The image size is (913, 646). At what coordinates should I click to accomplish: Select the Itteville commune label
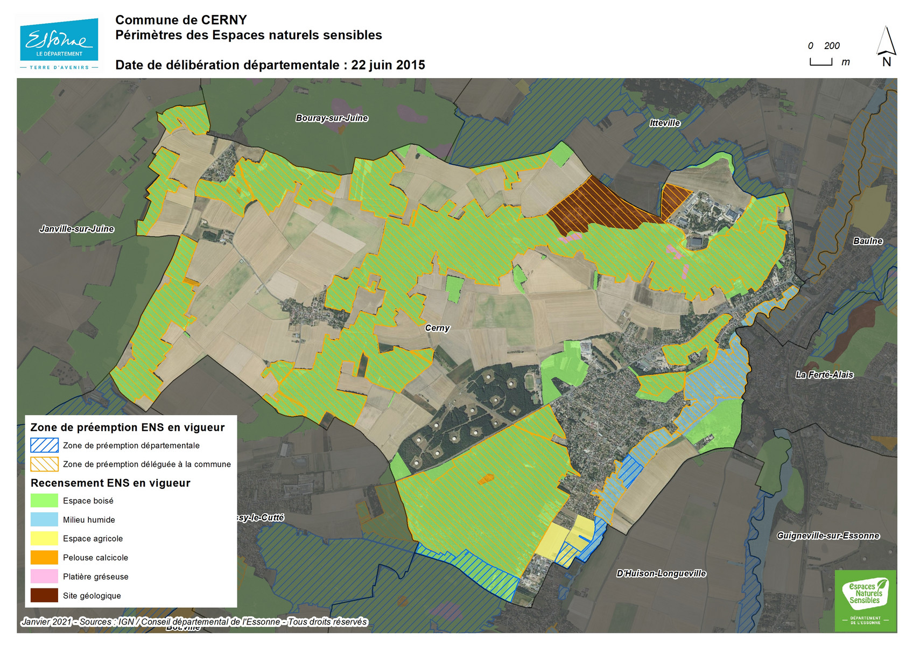[x=665, y=123]
